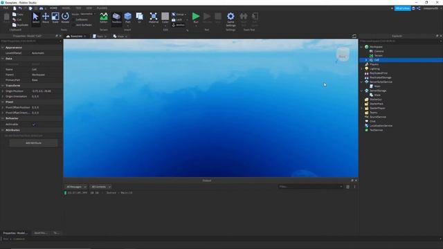Click the Cut icon in Clipboard
The width and height of the screenshot is (443, 249).
14,19
